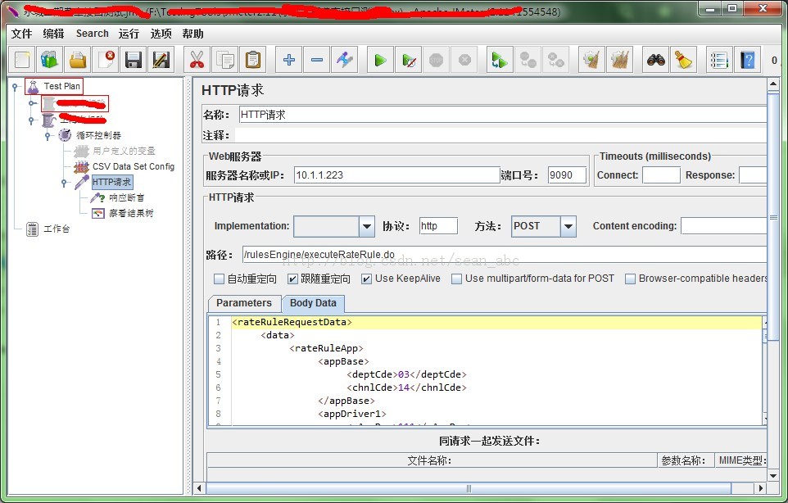Click the Search binoculars icon

point(655,60)
